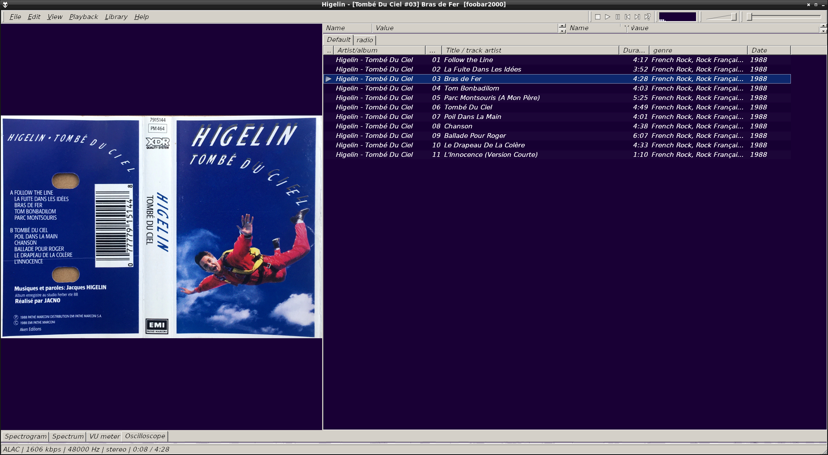Select track 10 Le Drapeau De La Colère
The height and width of the screenshot is (455, 828).
tap(557, 145)
